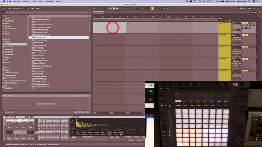Image resolution: width=262 pixels, height=147 pixels.
Task: Click the Tap tempo button
Action: click(x=10, y=9)
